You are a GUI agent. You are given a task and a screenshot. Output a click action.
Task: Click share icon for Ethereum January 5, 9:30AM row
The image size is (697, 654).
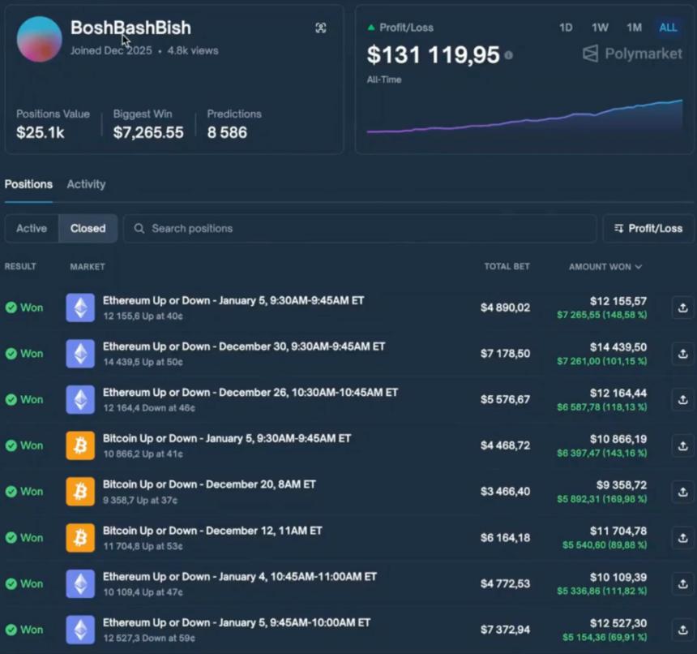tap(682, 308)
